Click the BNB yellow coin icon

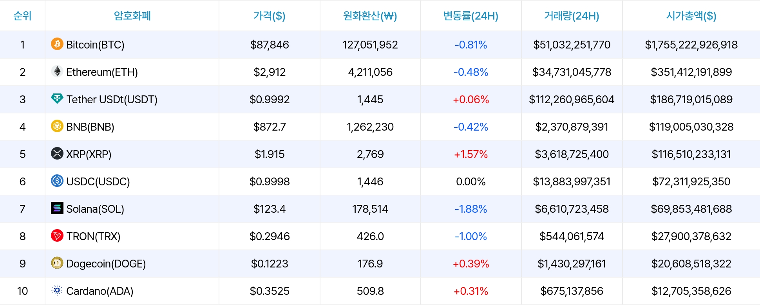57,126
